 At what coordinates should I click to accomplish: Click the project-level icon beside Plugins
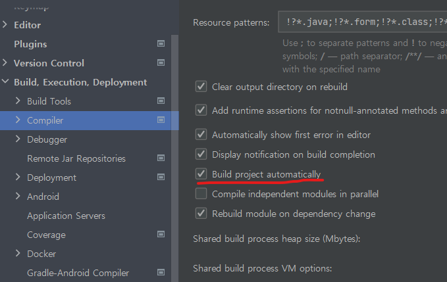click(161, 43)
